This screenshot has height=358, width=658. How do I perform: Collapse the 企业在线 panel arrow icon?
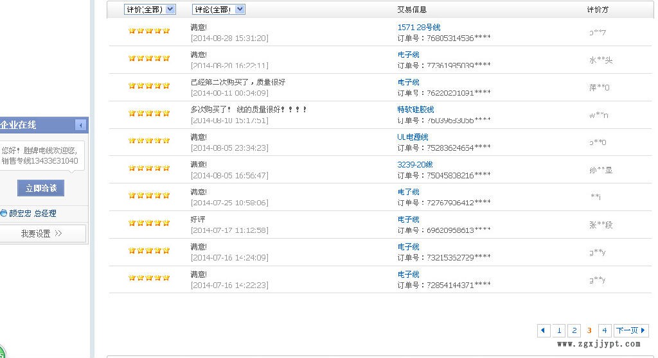tap(80, 125)
